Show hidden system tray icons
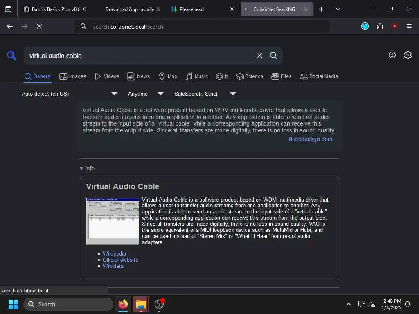This screenshot has height=314, width=419. tap(349, 304)
